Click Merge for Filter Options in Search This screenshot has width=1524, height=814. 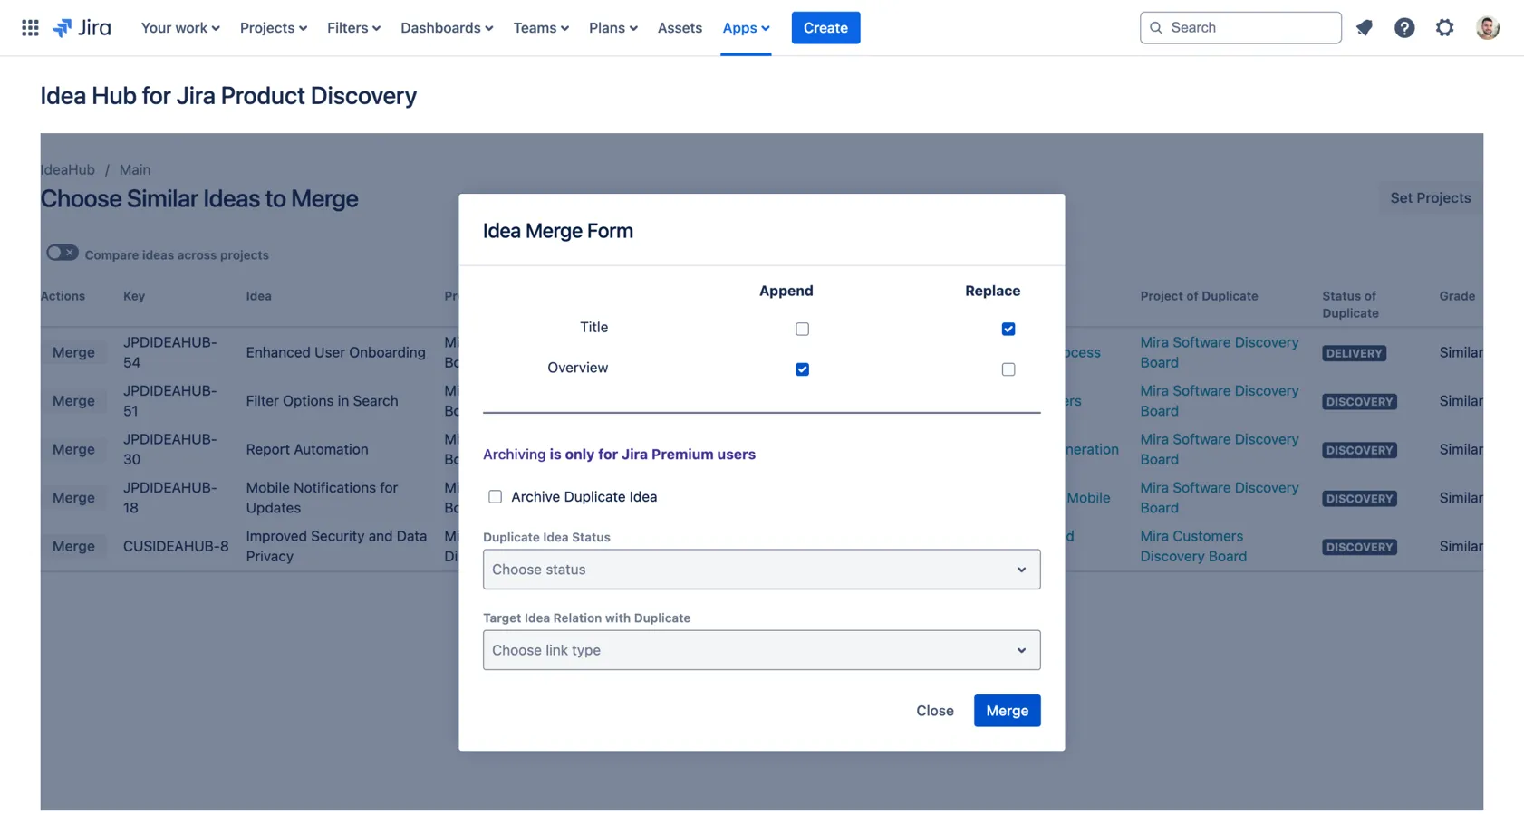click(x=73, y=400)
